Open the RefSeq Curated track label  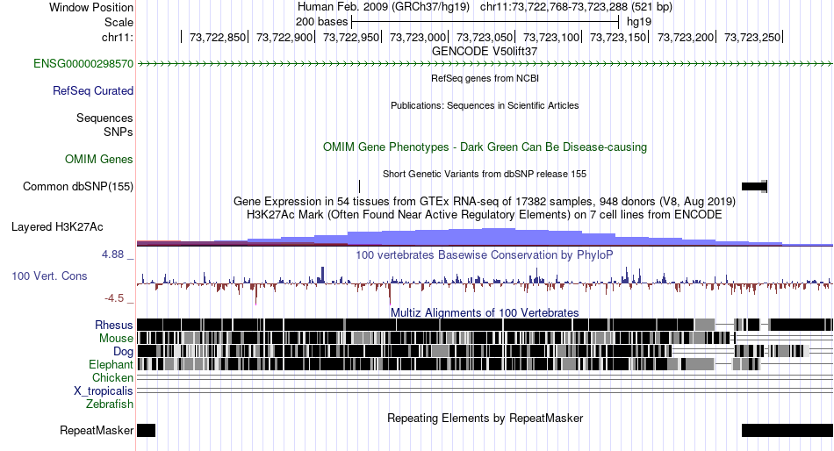(x=93, y=91)
